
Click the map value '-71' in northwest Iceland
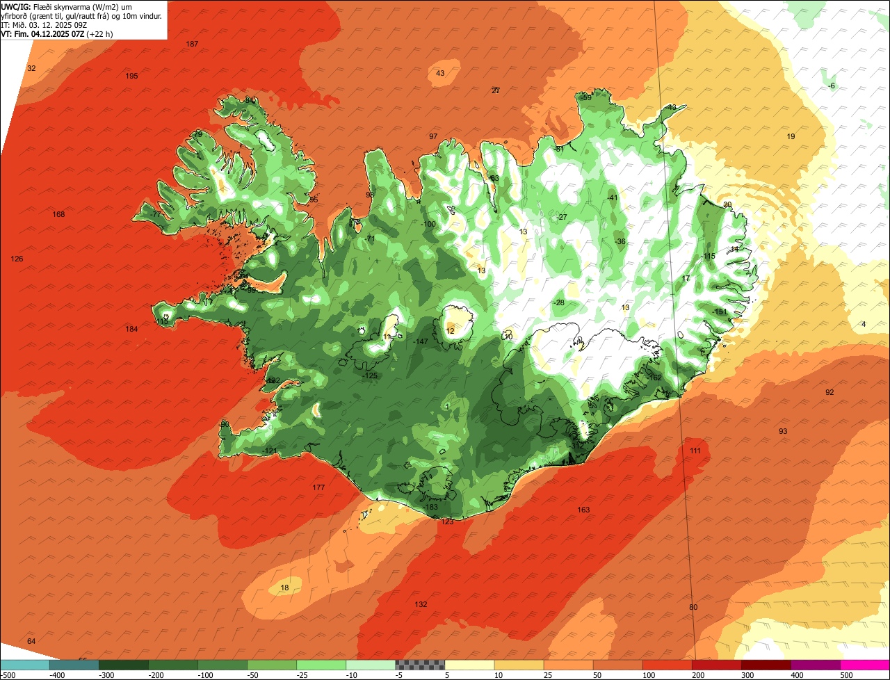369,238
